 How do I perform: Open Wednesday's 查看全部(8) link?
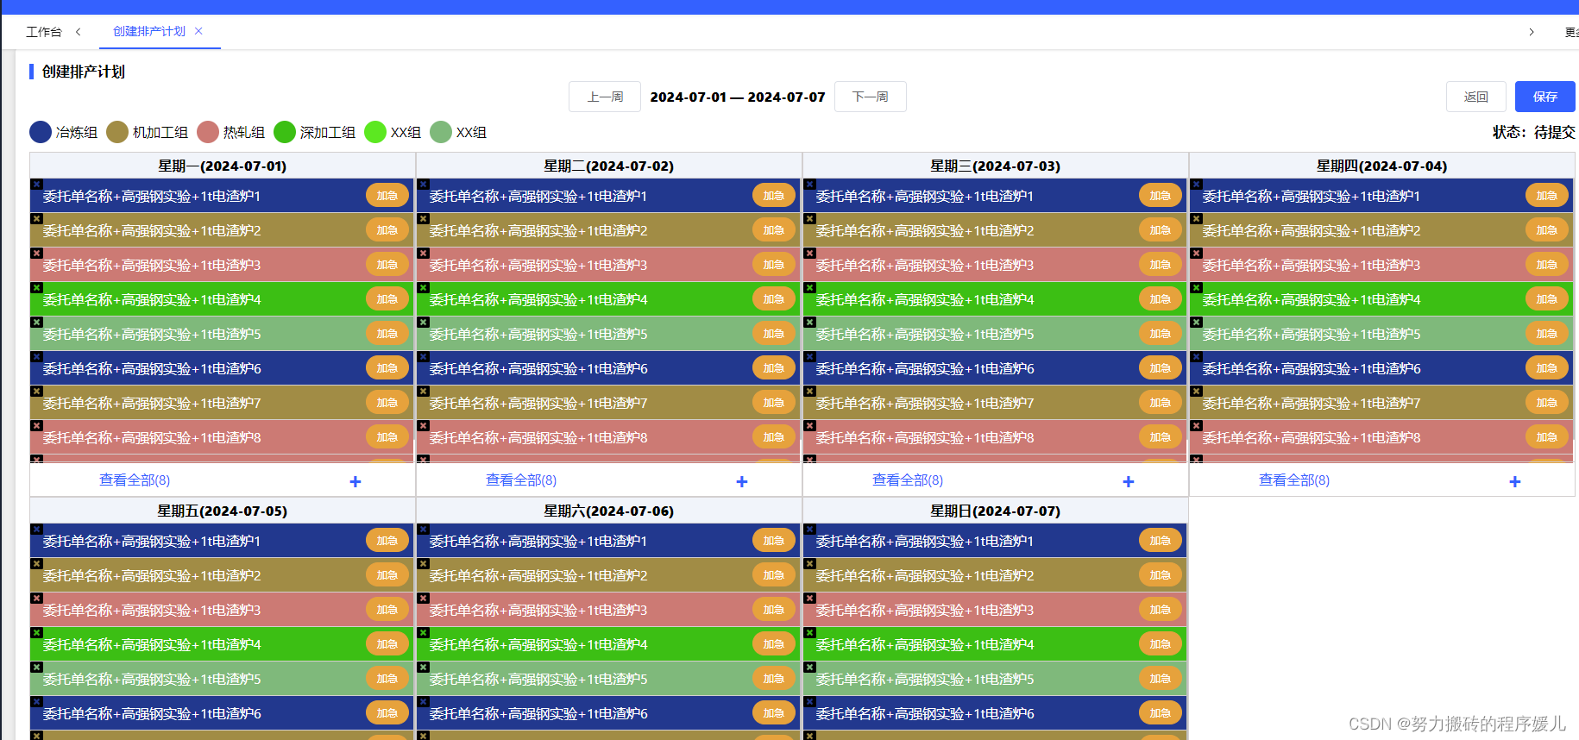(908, 480)
